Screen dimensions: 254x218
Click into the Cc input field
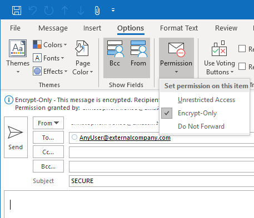point(161,152)
